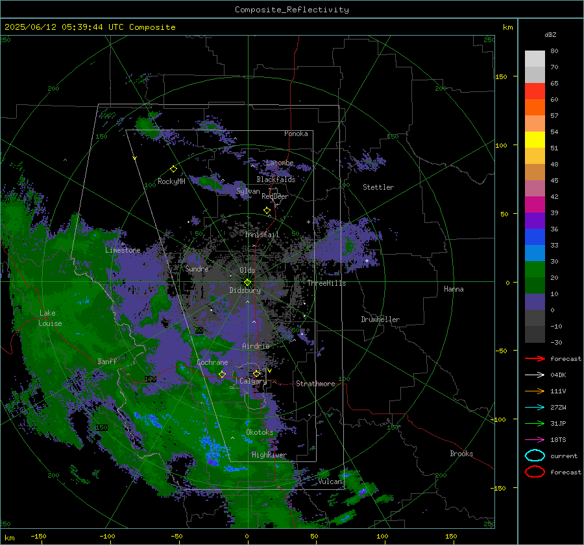The width and height of the screenshot is (584, 545).
Task: Click the red forecast arrow in legend
Action: pos(535,358)
